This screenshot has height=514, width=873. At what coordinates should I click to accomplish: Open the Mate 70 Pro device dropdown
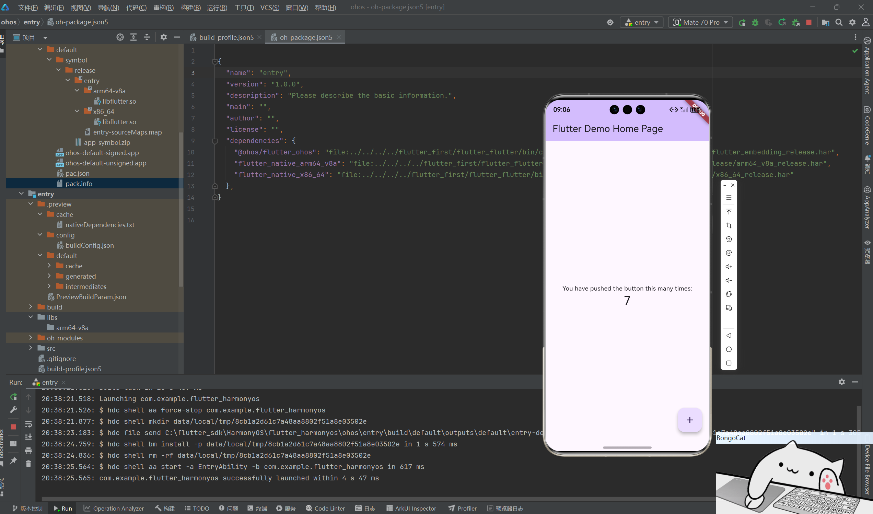[x=700, y=23]
